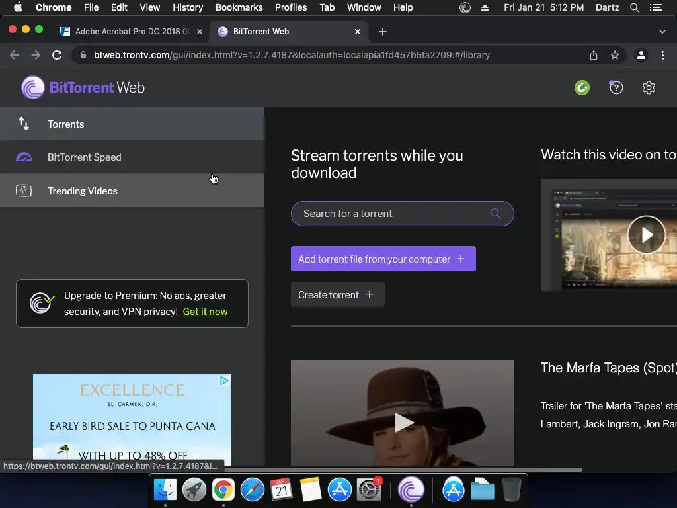The image size is (677, 508).
Task: Open Calendar from the Dock
Action: (282, 490)
